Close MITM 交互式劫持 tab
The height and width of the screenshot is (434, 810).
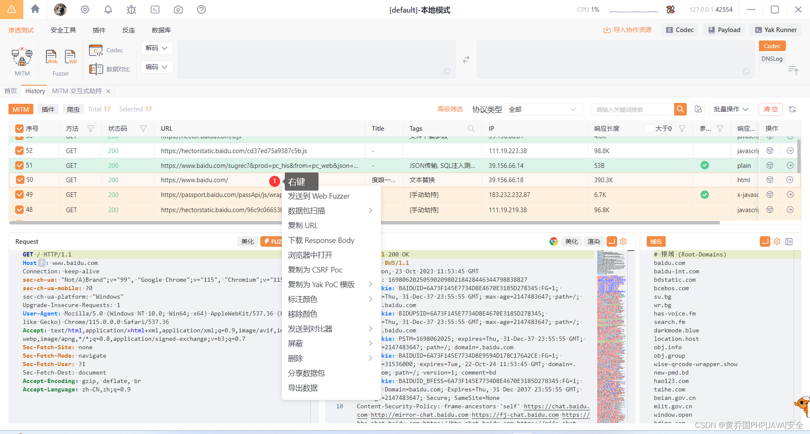click(x=108, y=91)
